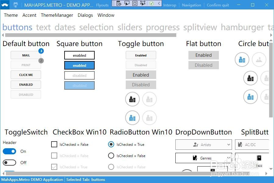Open the Theme menu
The image size is (274, 183).
tap(11, 15)
